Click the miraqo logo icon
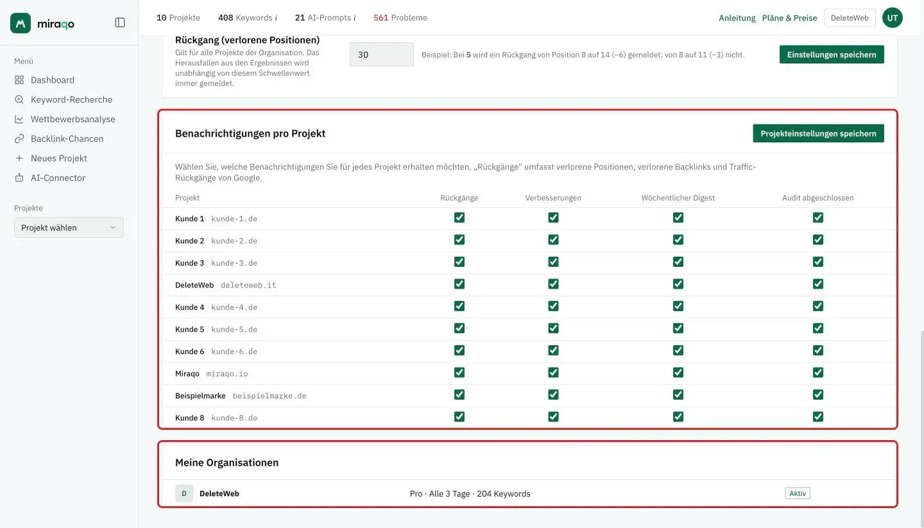The height and width of the screenshot is (528, 924). pos(21,23)
